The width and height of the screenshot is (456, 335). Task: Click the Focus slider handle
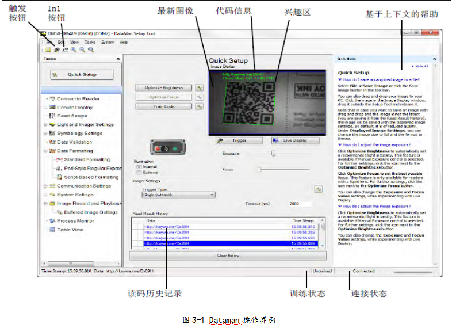(x=259, y=169)
